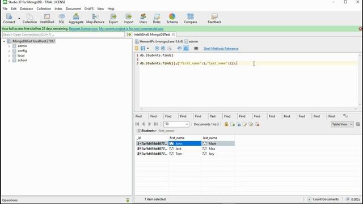Open the GridFS menu
Viewport: 363px width, 204px height.
[x=89, y=8]
